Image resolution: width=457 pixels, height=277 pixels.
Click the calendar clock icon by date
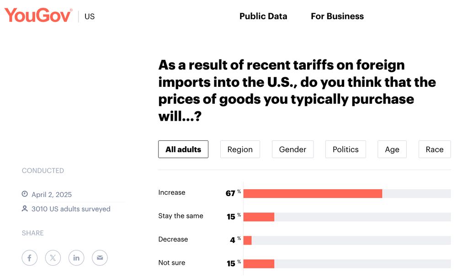[25, 194]
